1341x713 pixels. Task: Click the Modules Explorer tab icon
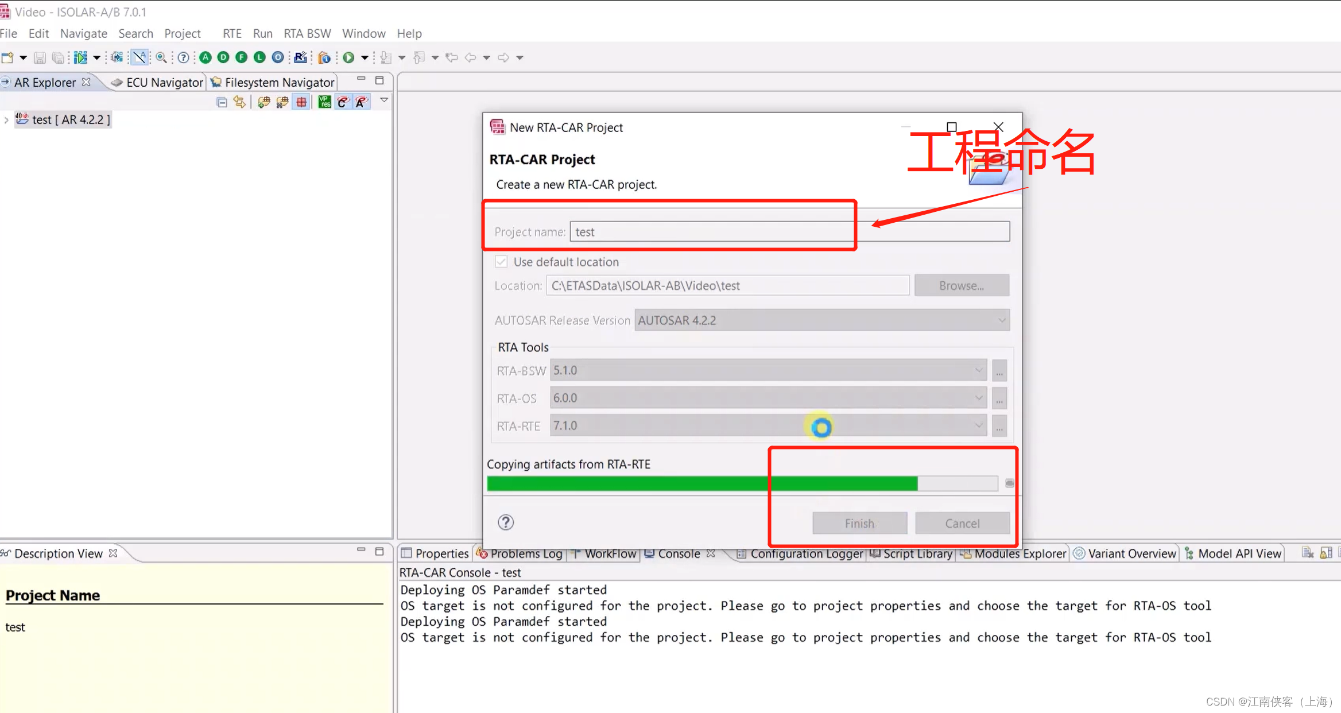pos(967,553)
